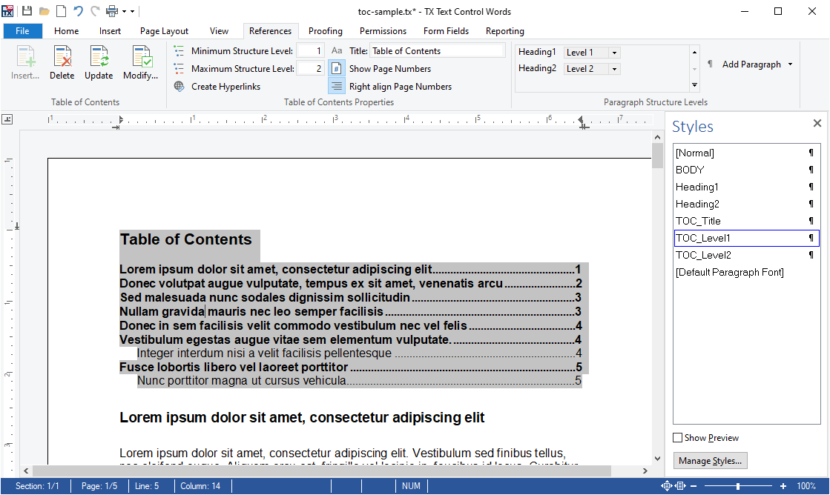Viewport: 830px width, 495px height.
Task: Click the blue File button
Action: tap(22, 30)
